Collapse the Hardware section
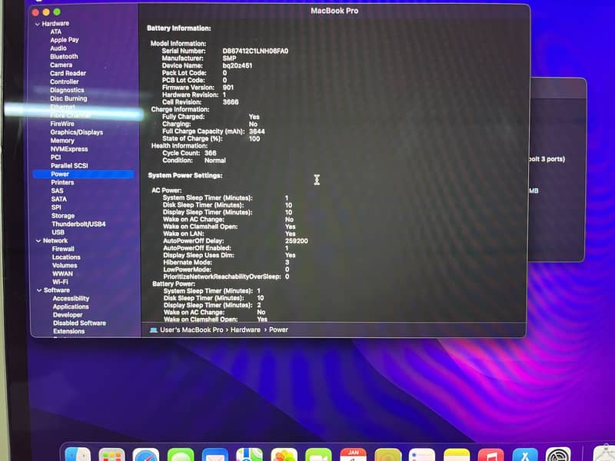 click(36, 23)
